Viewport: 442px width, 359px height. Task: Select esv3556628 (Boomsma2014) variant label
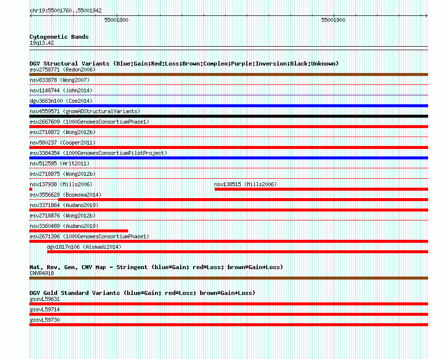pos(66,195)
